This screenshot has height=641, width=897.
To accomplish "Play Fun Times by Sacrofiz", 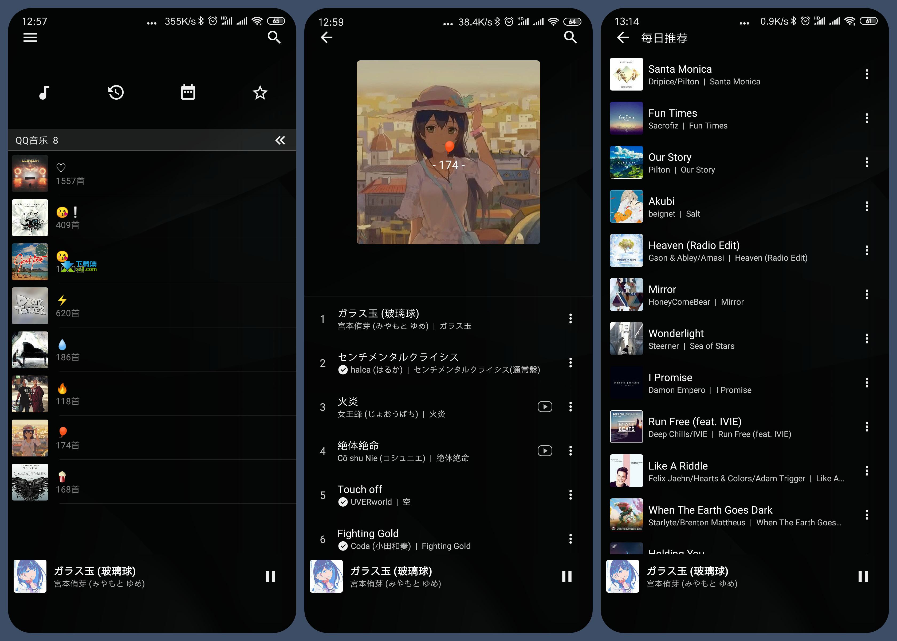I will coord(745,118).
